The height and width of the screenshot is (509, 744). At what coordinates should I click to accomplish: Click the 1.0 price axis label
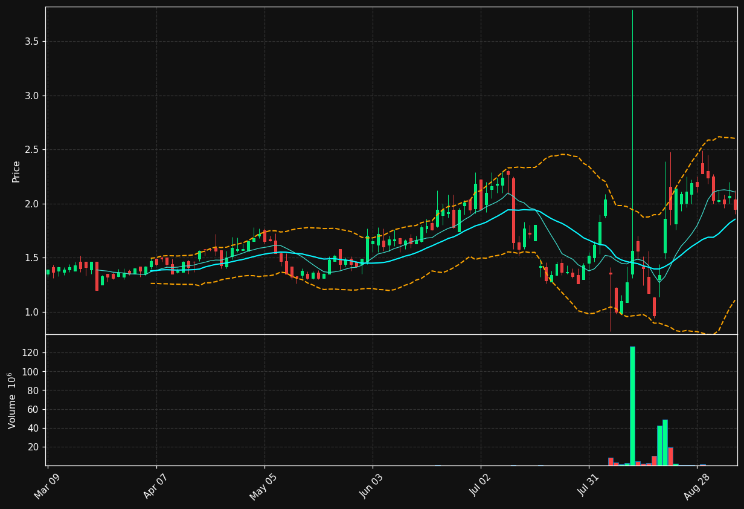coord(31,312)
